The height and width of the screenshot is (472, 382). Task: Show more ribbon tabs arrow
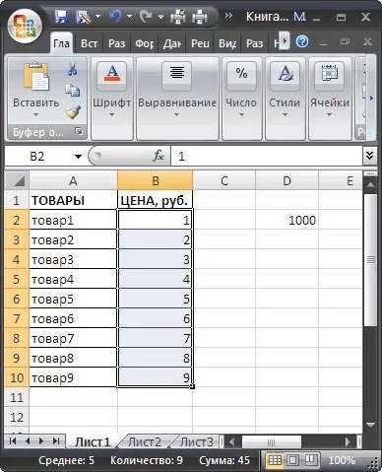(285, 41)
